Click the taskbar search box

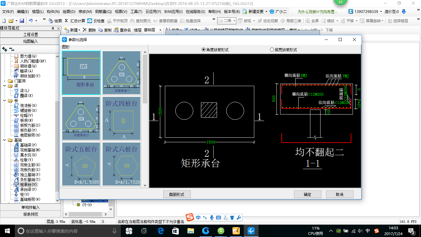(x=68, y=231)
